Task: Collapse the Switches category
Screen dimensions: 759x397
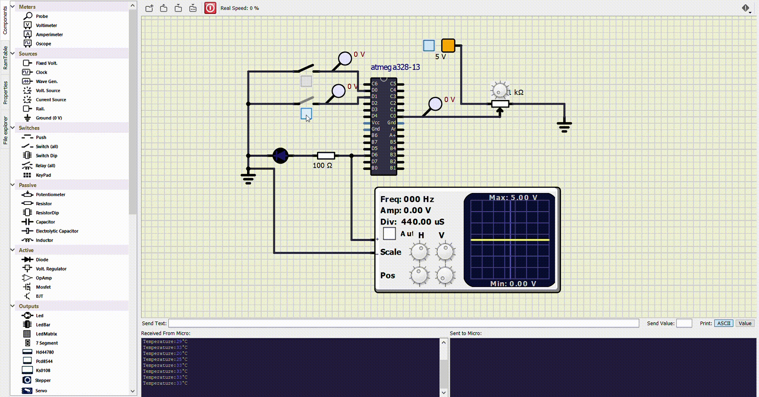Action: 13,128
